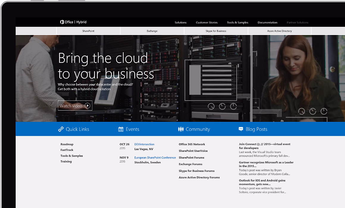
Task: Open the Customer Stories menu
Action: (x=206, y=22)
